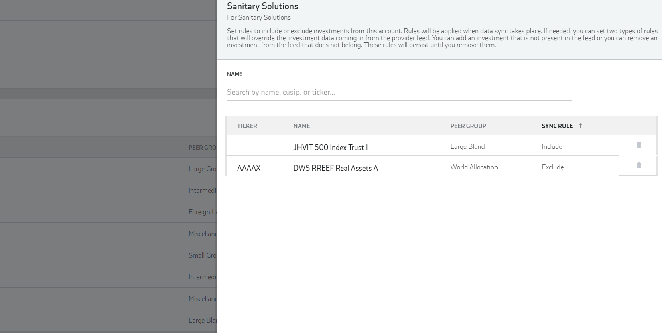The width and height of the screenshot is (662, 333).
Task: Click the Foreign La row in the background list
Action: pos(202,212)
